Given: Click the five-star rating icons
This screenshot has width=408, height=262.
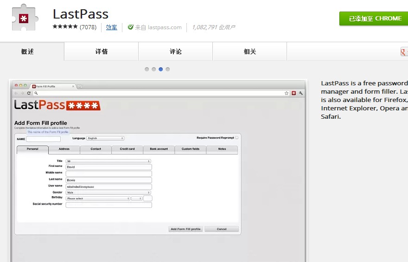Looking at the screenshot, I should (65, 27).
